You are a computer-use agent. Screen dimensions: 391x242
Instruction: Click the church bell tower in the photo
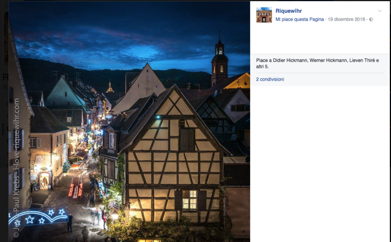[x=219, y=60]
